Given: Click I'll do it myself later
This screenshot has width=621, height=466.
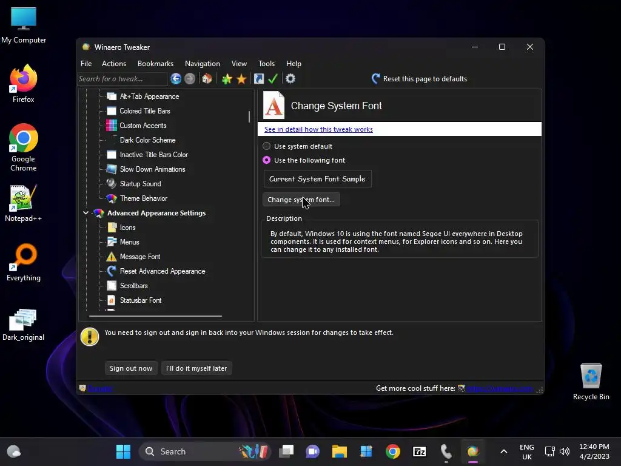Looking at the screenshot, I should tap(196, 368).
